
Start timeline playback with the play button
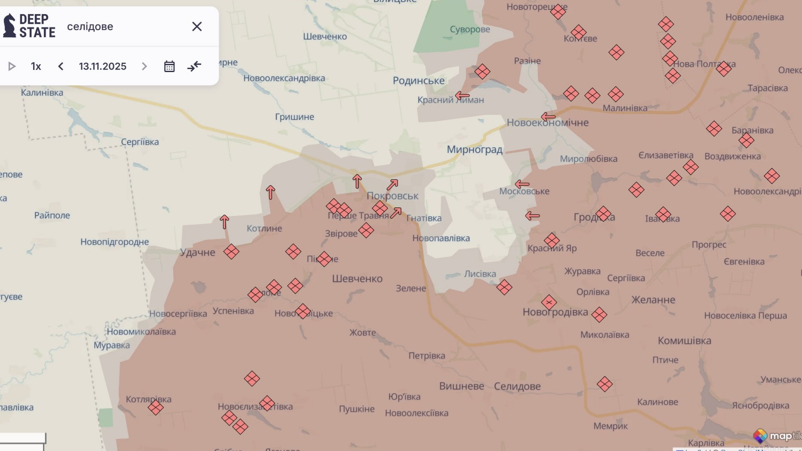[12, 66]
